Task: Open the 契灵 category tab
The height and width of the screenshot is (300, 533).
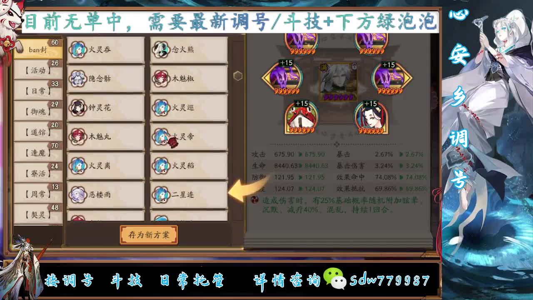Action: (x=38, y=215)
